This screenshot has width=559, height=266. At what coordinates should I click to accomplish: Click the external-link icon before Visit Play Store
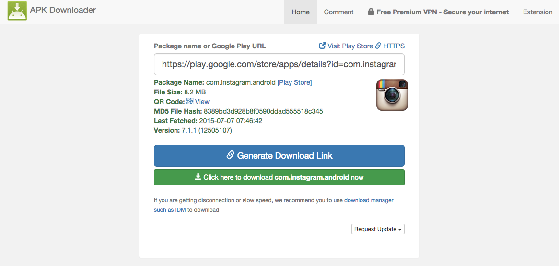click(x=322, y=46)
